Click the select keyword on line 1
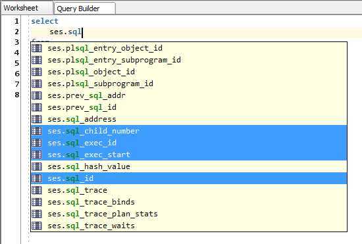The height and width of the screenshot is (244, 362). pos(45,21)
